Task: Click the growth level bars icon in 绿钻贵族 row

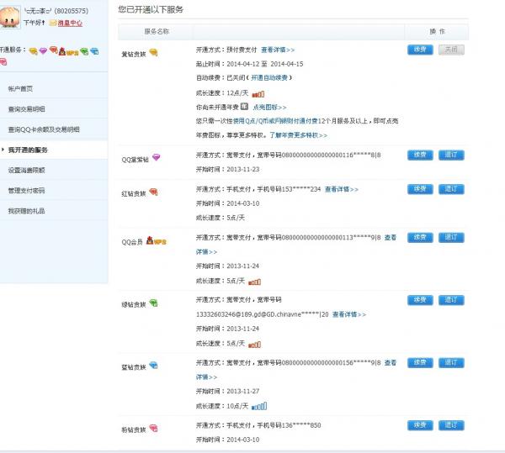Action: pyautogui.click(x=255, y=345)
